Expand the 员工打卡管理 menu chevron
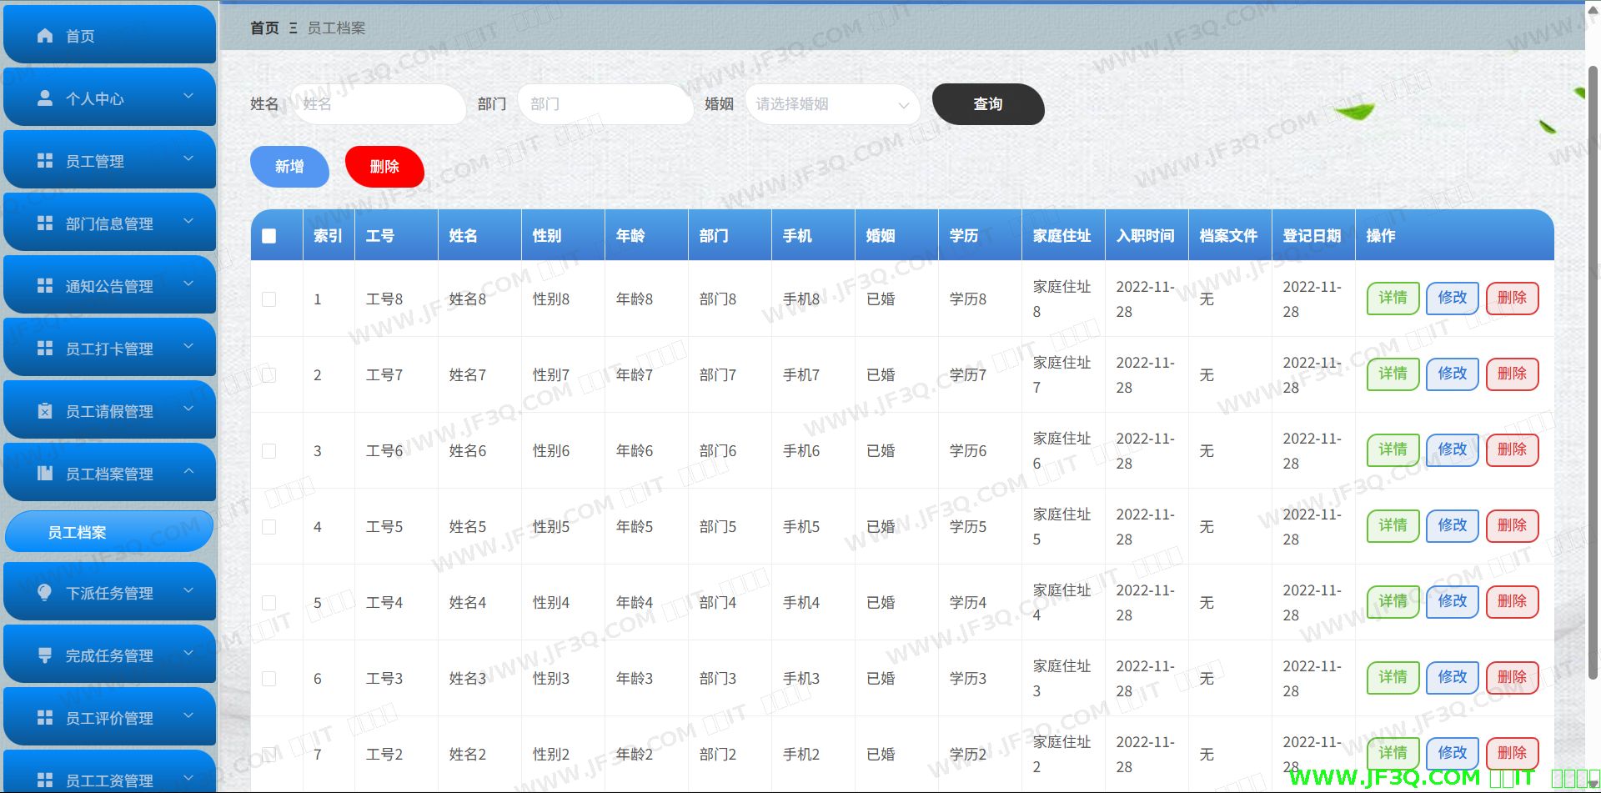 click(x=188, y=347)
